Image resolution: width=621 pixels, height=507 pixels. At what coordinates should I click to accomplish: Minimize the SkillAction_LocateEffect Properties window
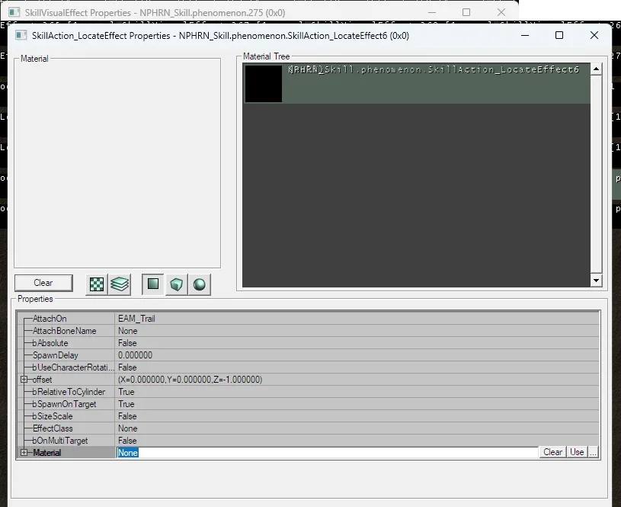(x=525, y=35)
